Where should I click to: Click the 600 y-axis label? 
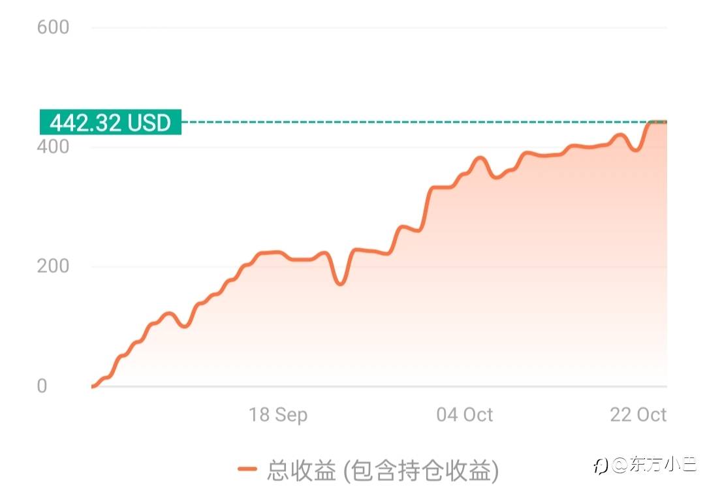[54, 27]
